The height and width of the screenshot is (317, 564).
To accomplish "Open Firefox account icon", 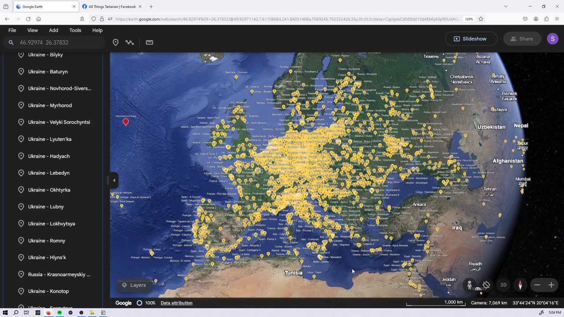I will (x=536, y=19).
